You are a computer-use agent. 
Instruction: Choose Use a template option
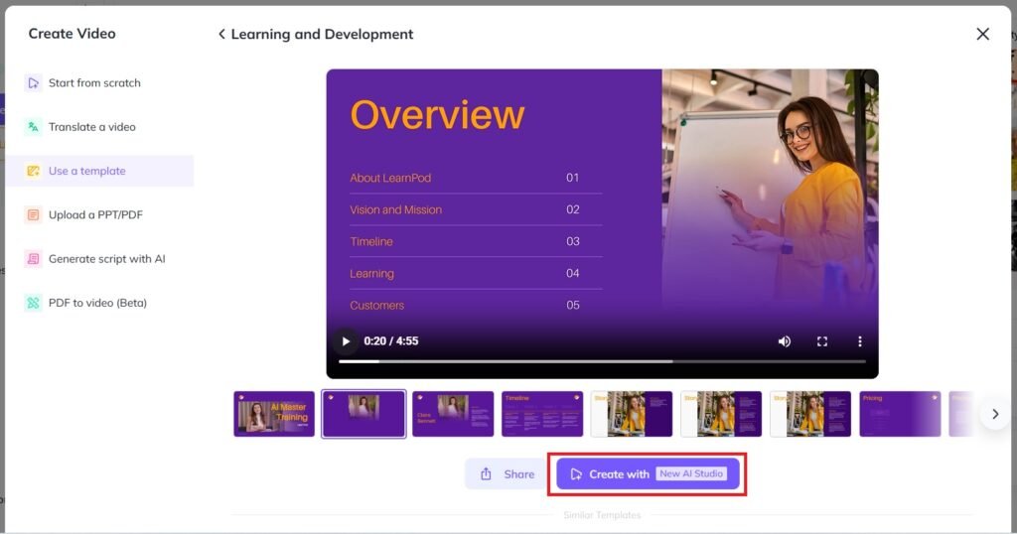point(99,171)
